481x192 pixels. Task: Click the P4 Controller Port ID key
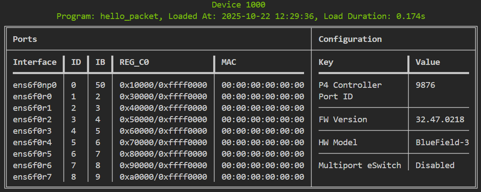(x=350, y=91)
